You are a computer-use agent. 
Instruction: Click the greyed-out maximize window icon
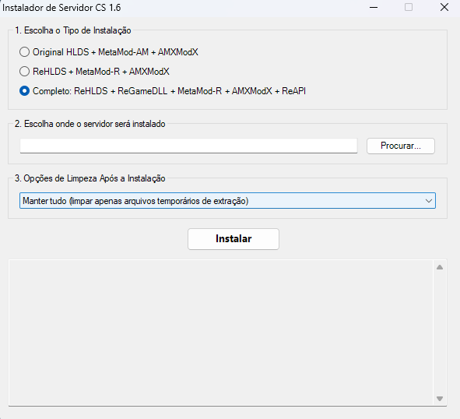click(409, 7)
